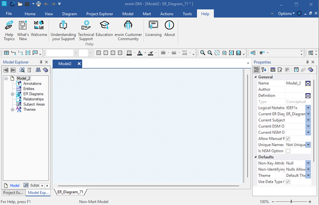
Task: Click the zoom slider in the status bar
Action: 291,201
